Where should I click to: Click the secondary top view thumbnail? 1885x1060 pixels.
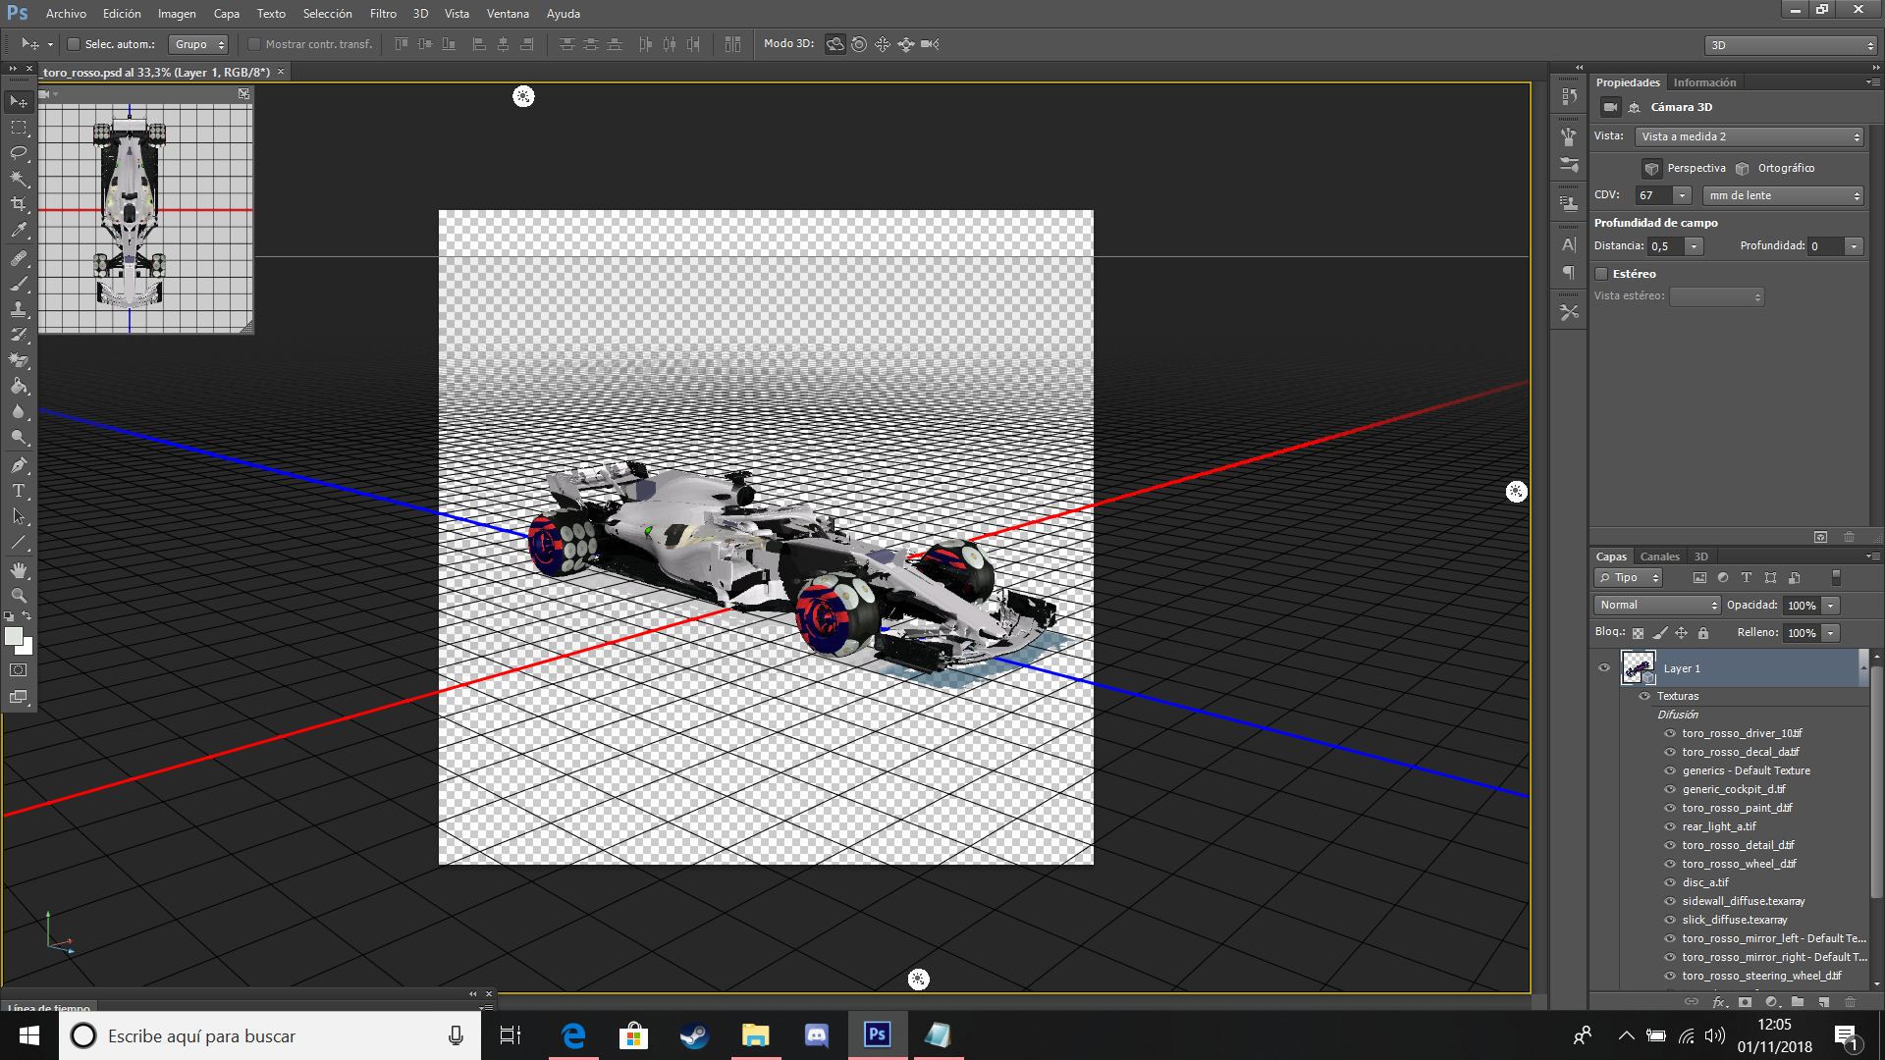tap(145, 218)
